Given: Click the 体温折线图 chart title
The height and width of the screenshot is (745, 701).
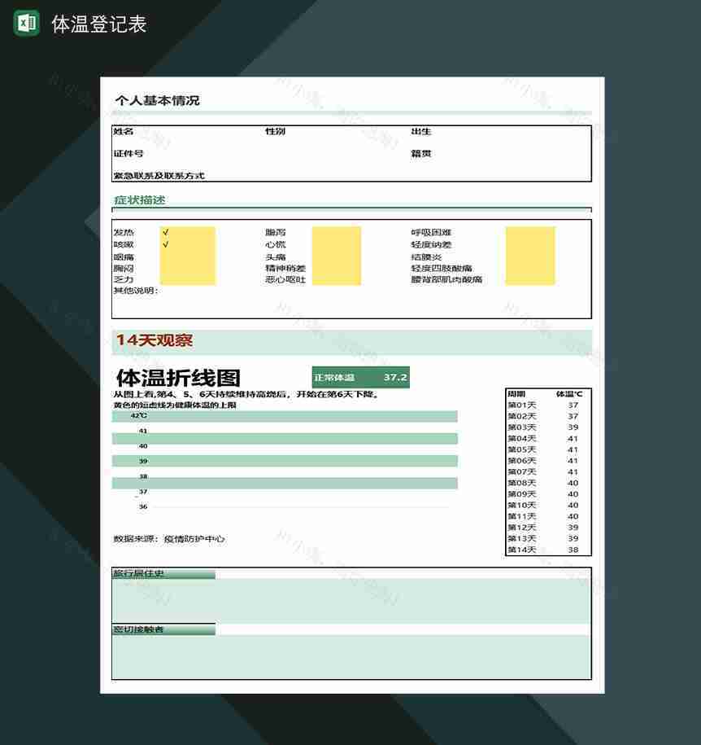Looking at the screenshot, I should click(x=178, y=378).
